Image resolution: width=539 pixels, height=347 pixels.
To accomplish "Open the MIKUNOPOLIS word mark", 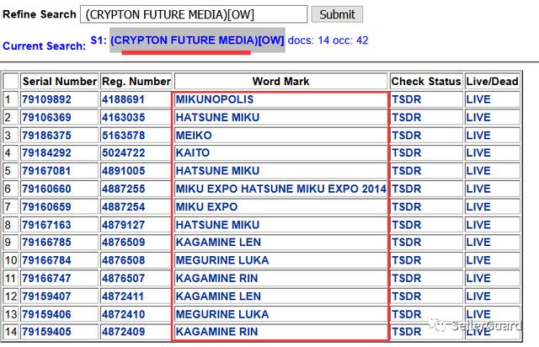I will pyautogui.click(x=215, y=99).
